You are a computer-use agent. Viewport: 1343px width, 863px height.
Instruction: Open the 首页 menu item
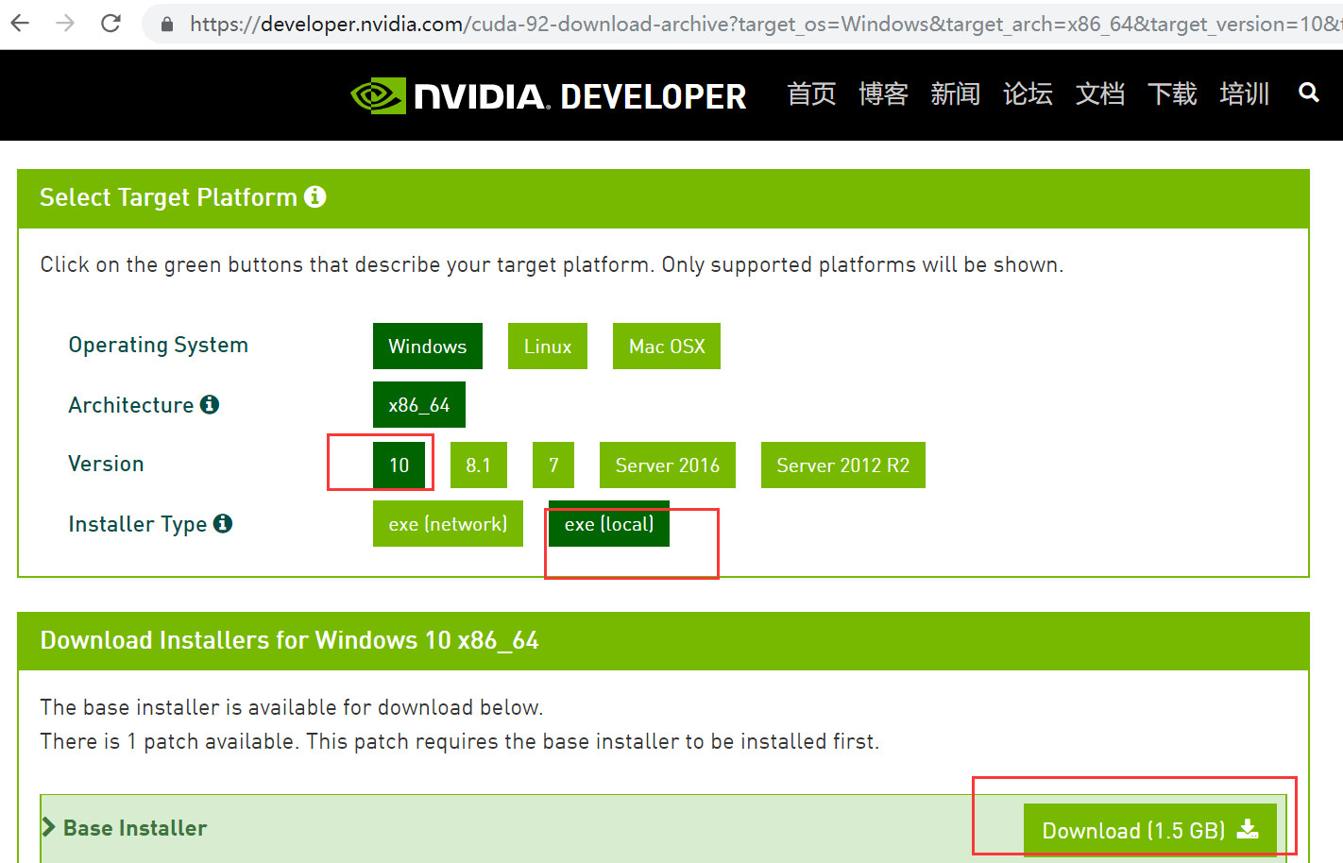(x=811, y=93)
